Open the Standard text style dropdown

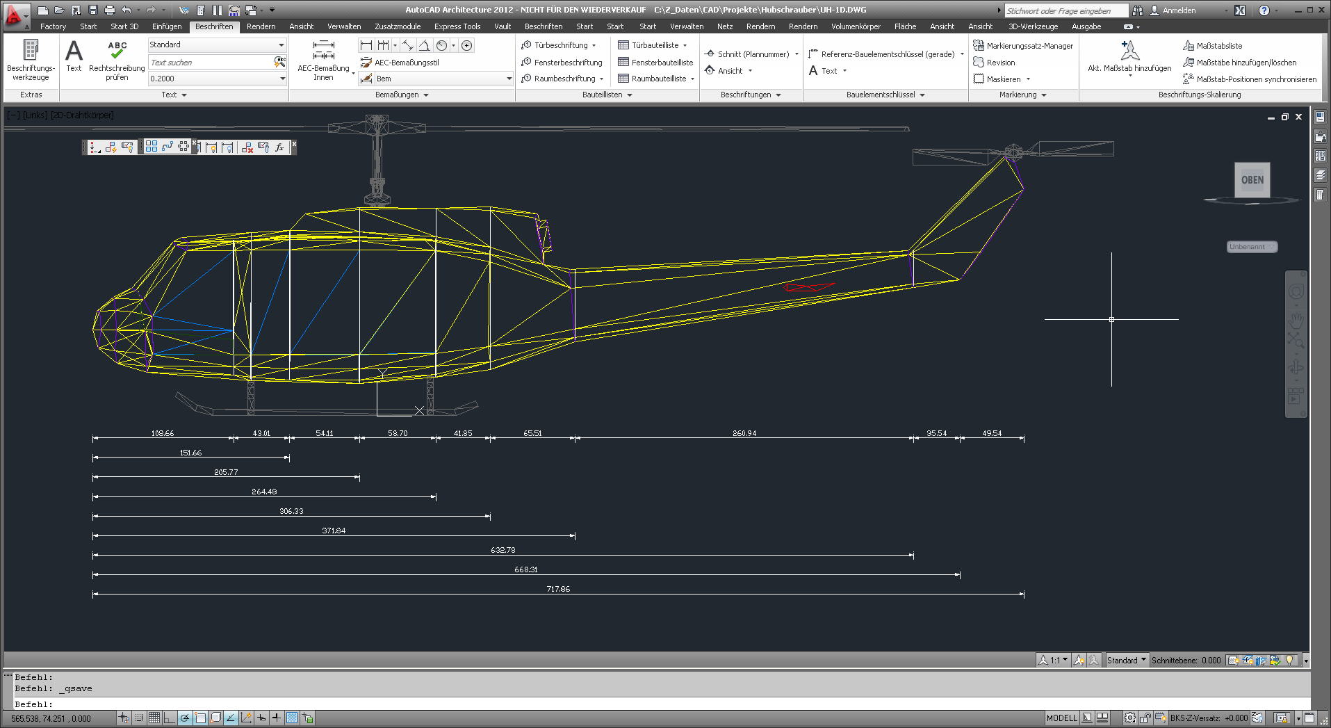pyautogui.click(x=216, y=45)
